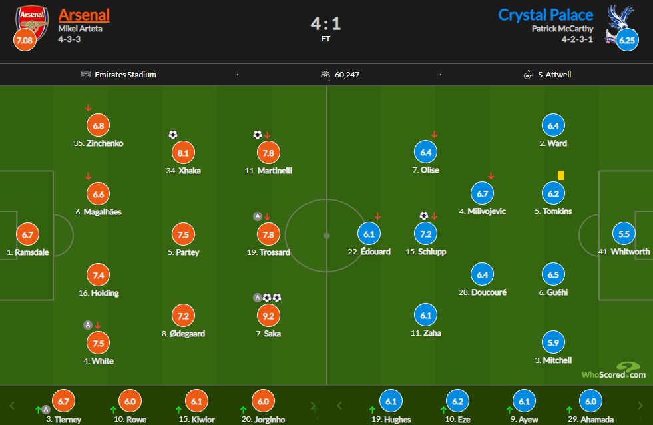Select substitute Eze's 6.2 rating

pos(456,401)
